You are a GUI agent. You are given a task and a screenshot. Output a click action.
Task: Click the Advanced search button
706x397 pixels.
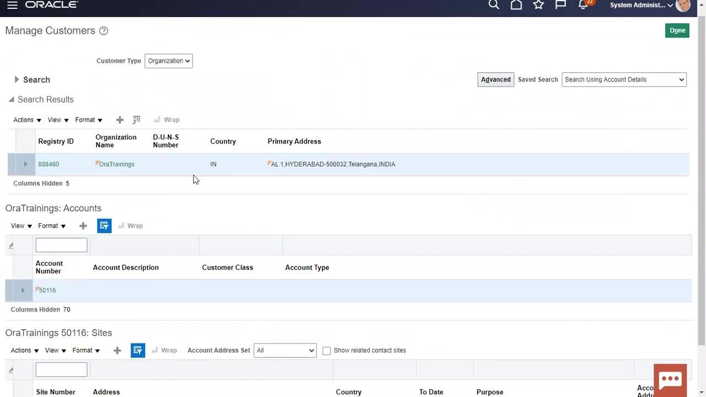[x=496, y=79]
